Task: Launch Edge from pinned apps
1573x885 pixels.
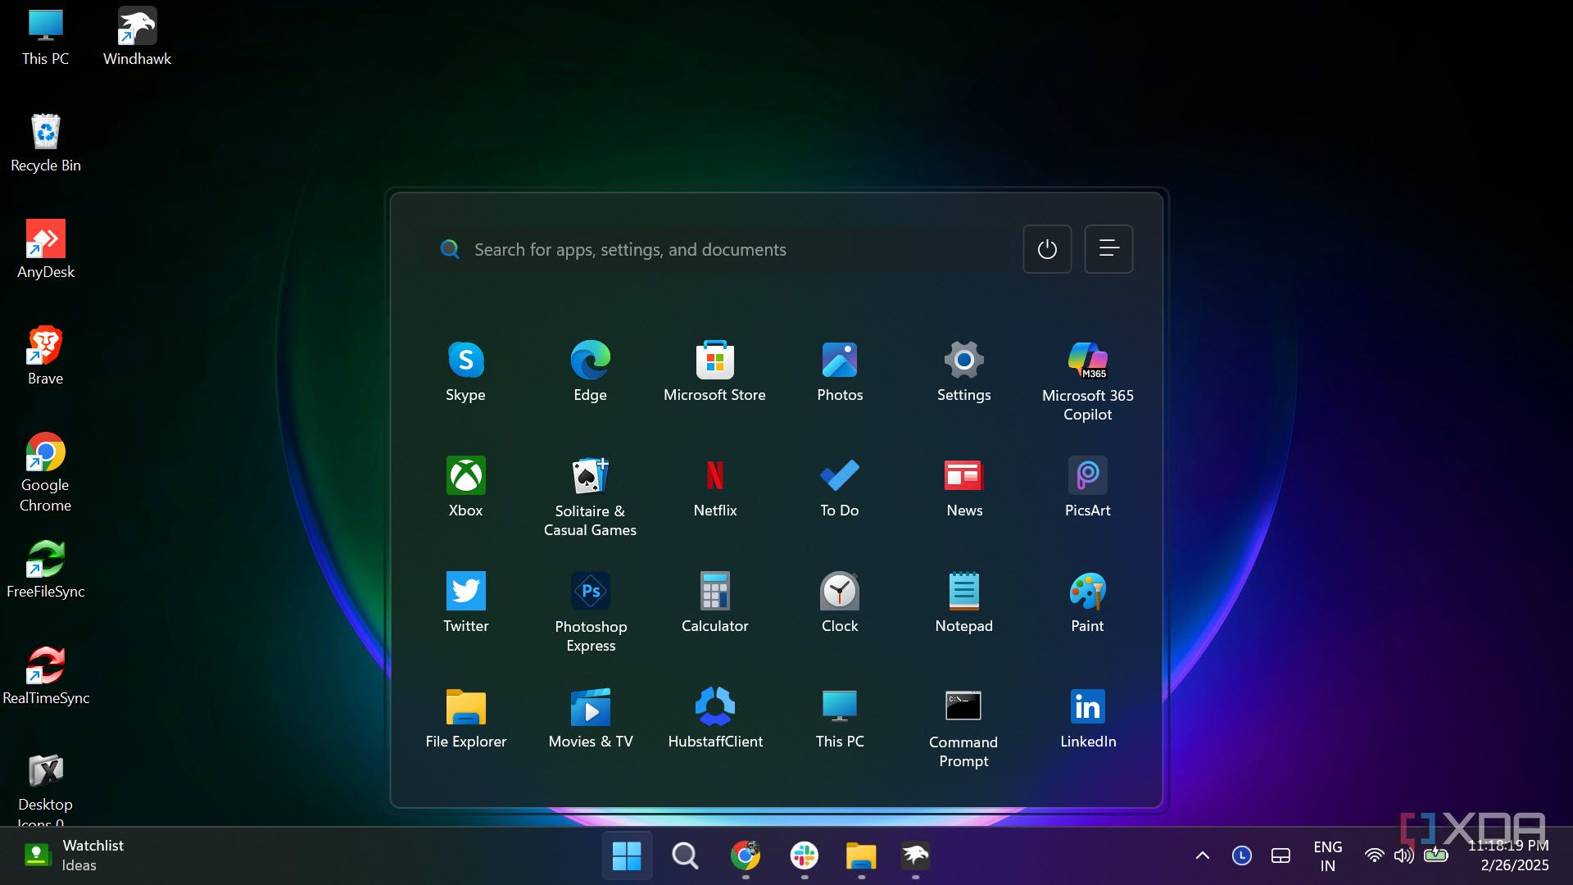Action: click(x=590, y=371)
